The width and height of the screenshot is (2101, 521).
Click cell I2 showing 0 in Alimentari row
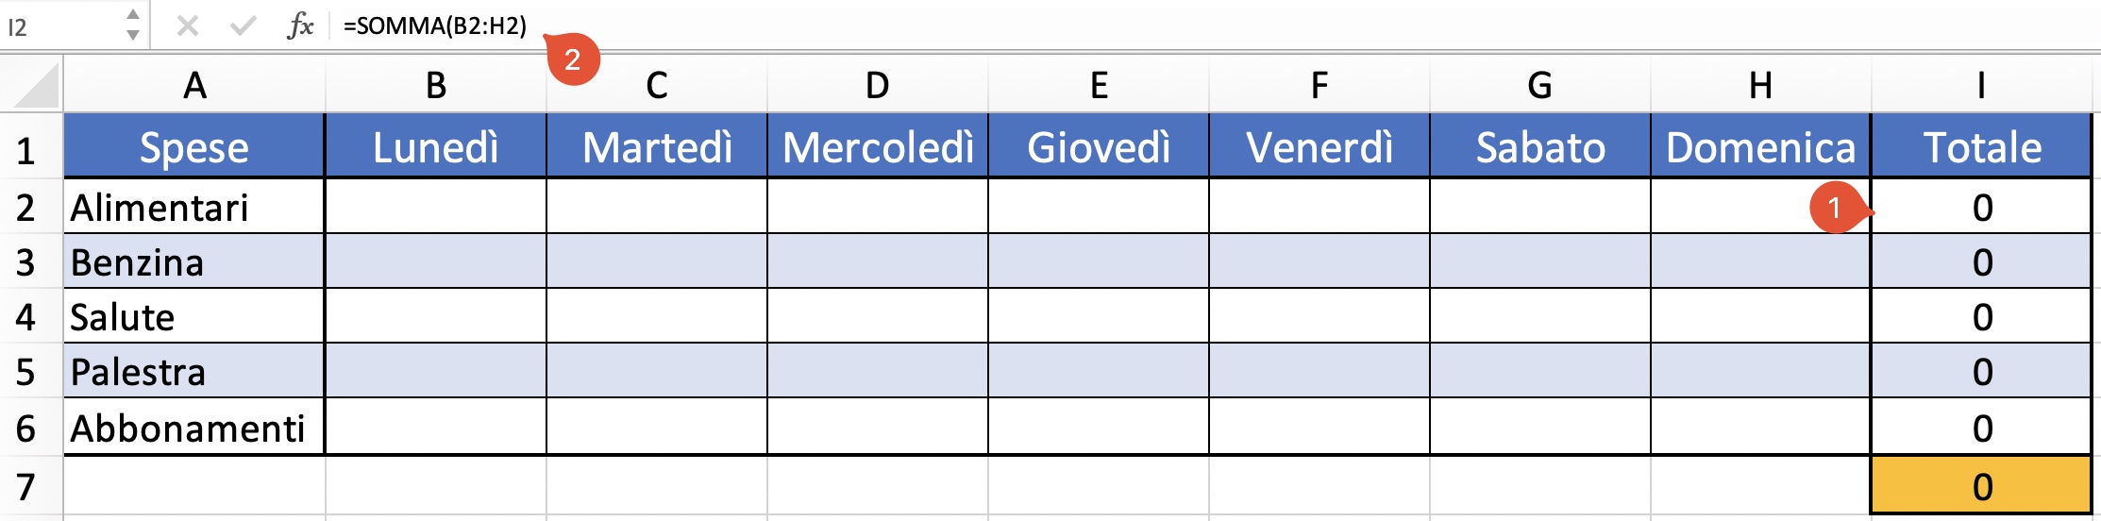click(1981, 207)
